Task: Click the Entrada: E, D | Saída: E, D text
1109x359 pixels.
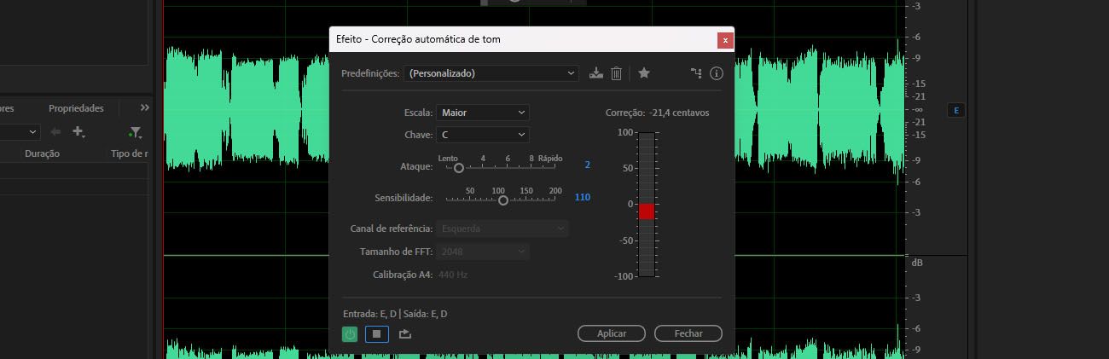Action: [x=395, y=314]
